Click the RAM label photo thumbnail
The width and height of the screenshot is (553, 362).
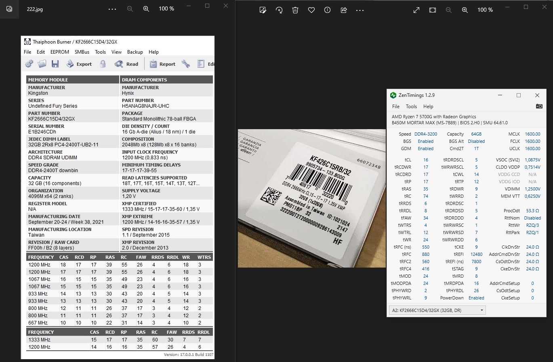click(x=311, y=198)
